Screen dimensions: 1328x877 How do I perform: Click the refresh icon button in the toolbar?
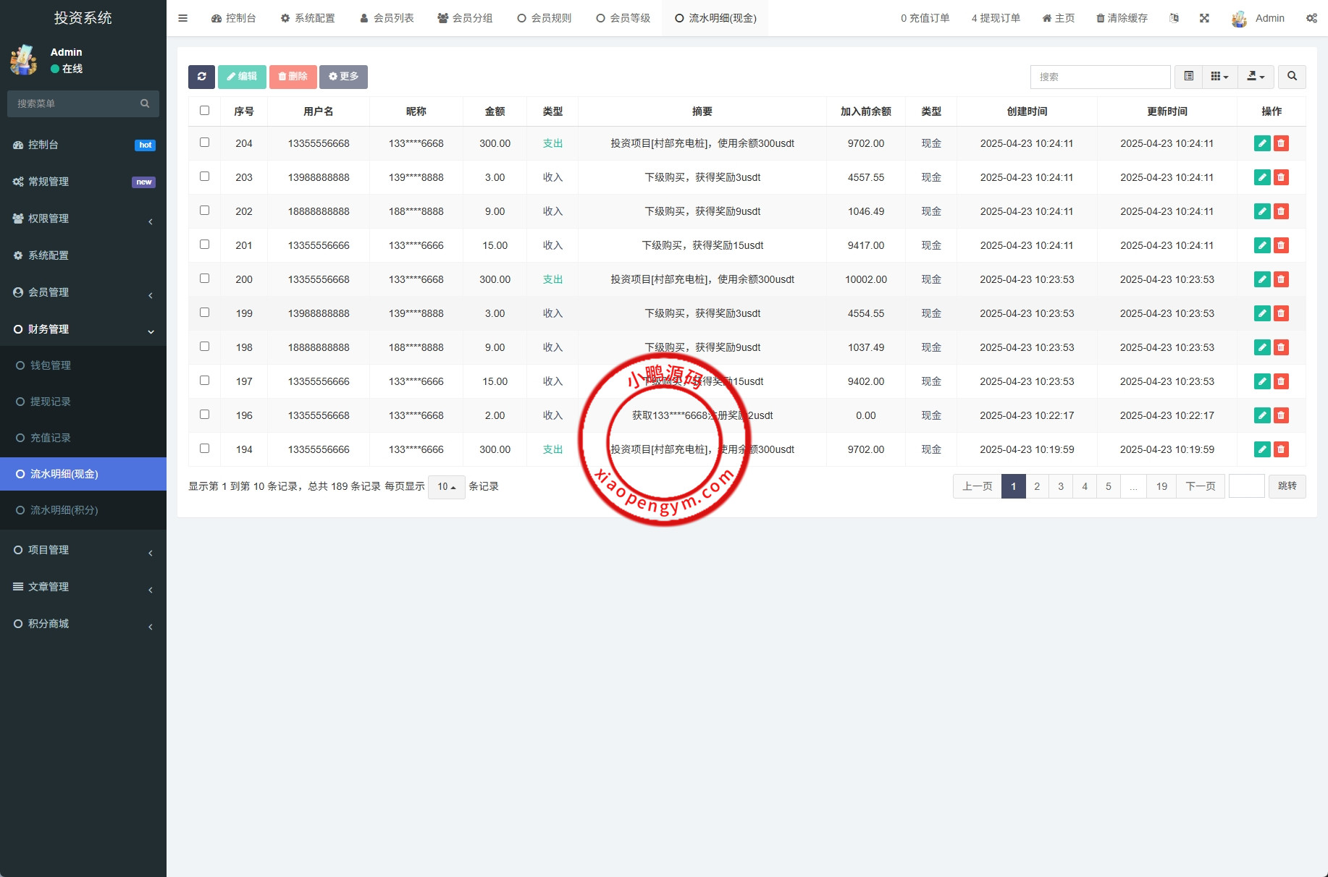pyautogui.click(x=201, y=77)
